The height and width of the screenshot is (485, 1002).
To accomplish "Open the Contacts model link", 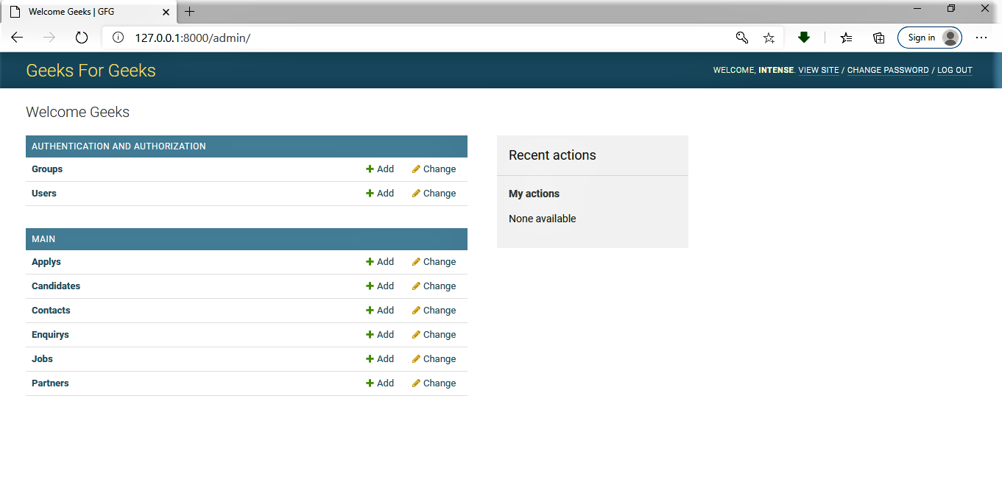I will coord(51,311).
